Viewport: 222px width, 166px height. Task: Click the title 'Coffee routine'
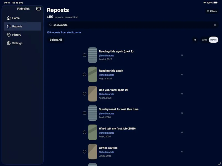click(x=108, y=148)
